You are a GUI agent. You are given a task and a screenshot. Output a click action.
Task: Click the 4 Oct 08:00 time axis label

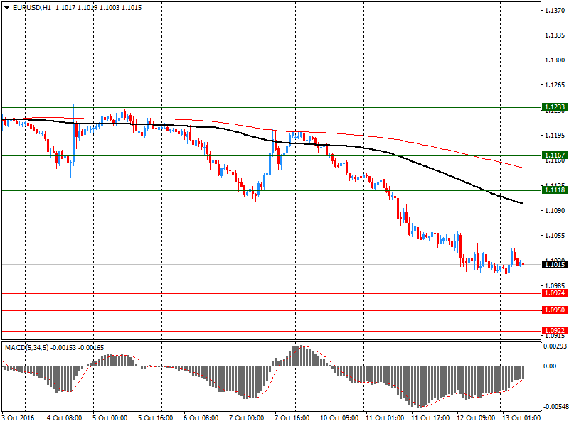pyautogui.click(x=64, y=418)
